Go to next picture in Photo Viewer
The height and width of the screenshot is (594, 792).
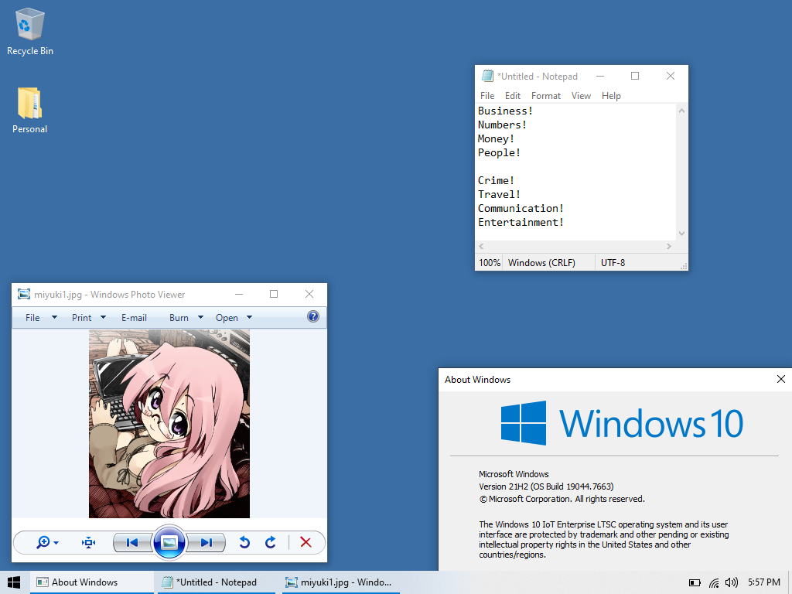pyautogui.click(x=206, y=543)
